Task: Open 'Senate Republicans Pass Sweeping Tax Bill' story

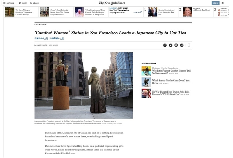Action: [x=166, y=12]
